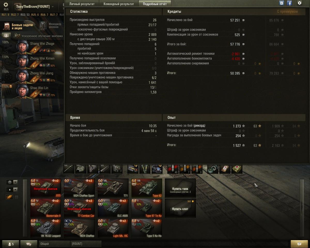Open the chat channels icon button

tap(29, 244)
